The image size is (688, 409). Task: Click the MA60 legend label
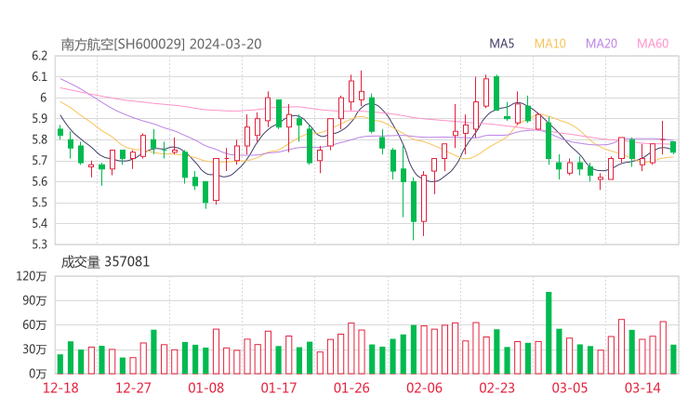point(653,44)
